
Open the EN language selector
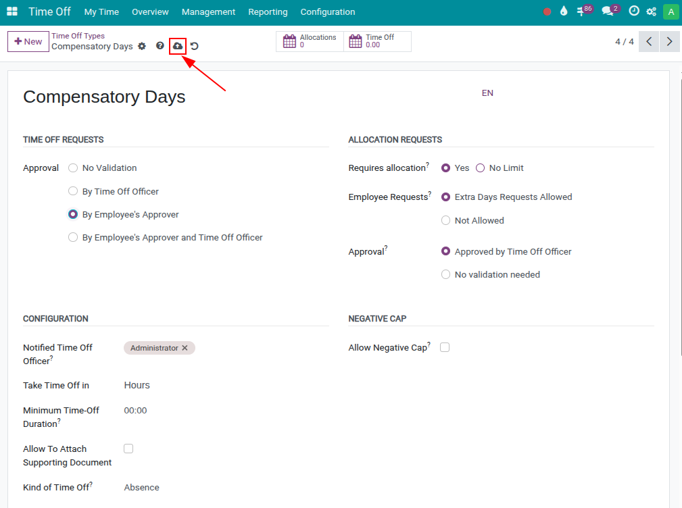click(x=487, y=93)
